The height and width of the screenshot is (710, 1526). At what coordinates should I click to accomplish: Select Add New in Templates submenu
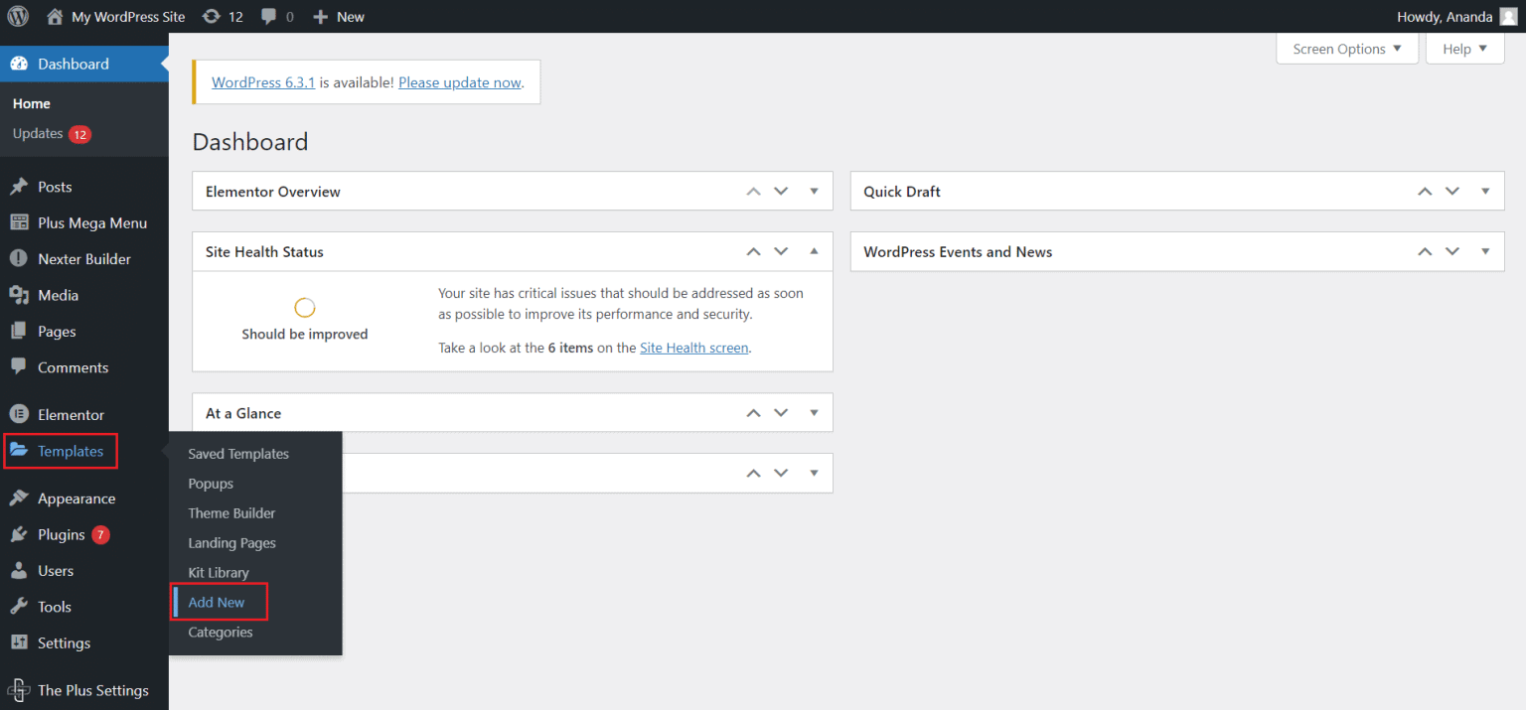click(x=217, y=603)
